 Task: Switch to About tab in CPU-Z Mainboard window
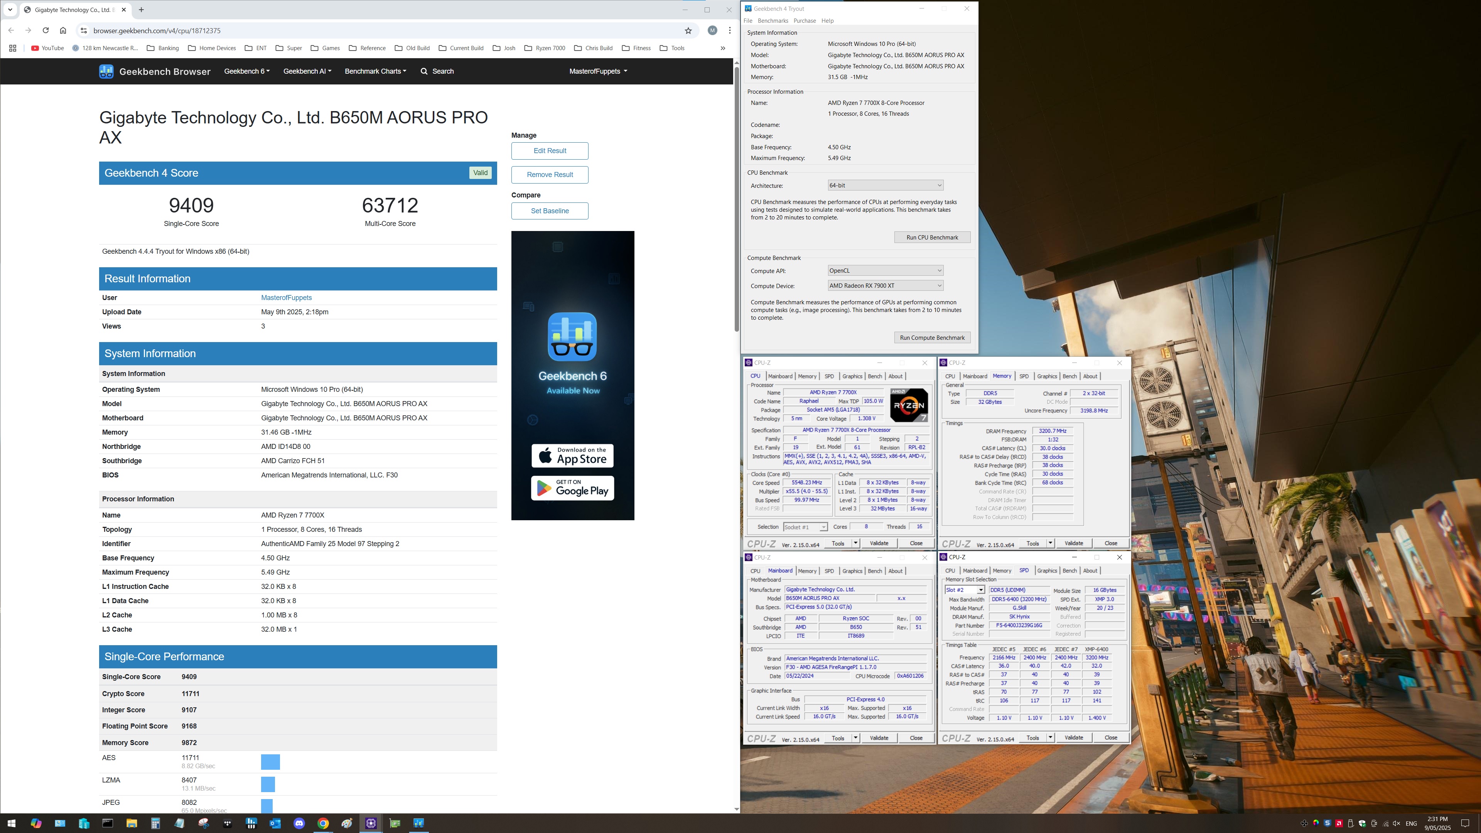tap(895, 571)
